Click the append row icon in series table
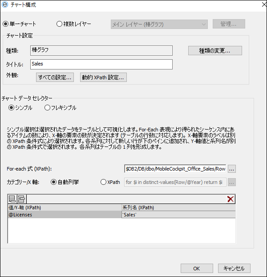Image resolution: width=267 pixels, height=277 pixels. pos(12,199)
